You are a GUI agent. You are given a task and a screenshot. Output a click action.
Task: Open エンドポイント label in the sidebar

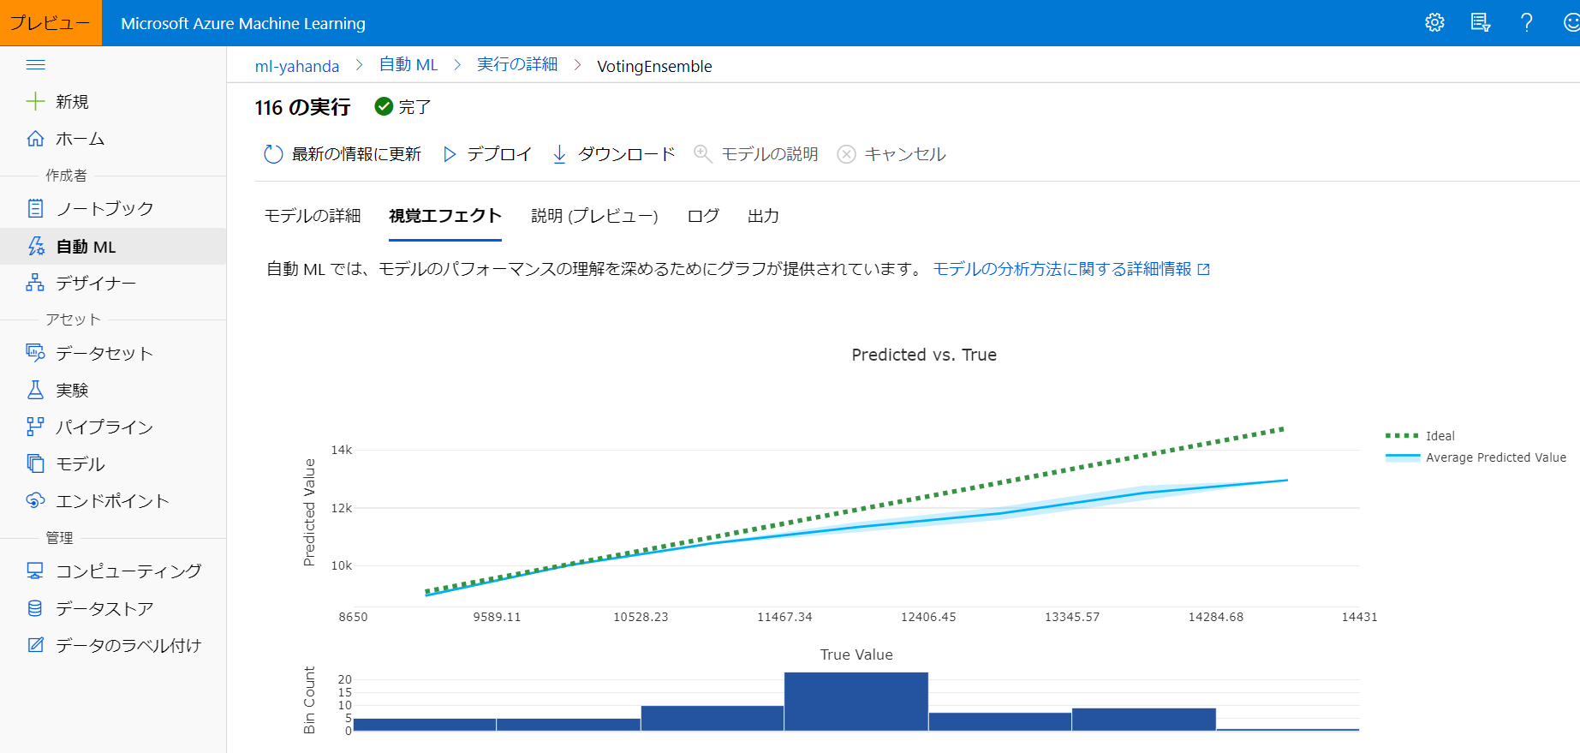(112, 500)
